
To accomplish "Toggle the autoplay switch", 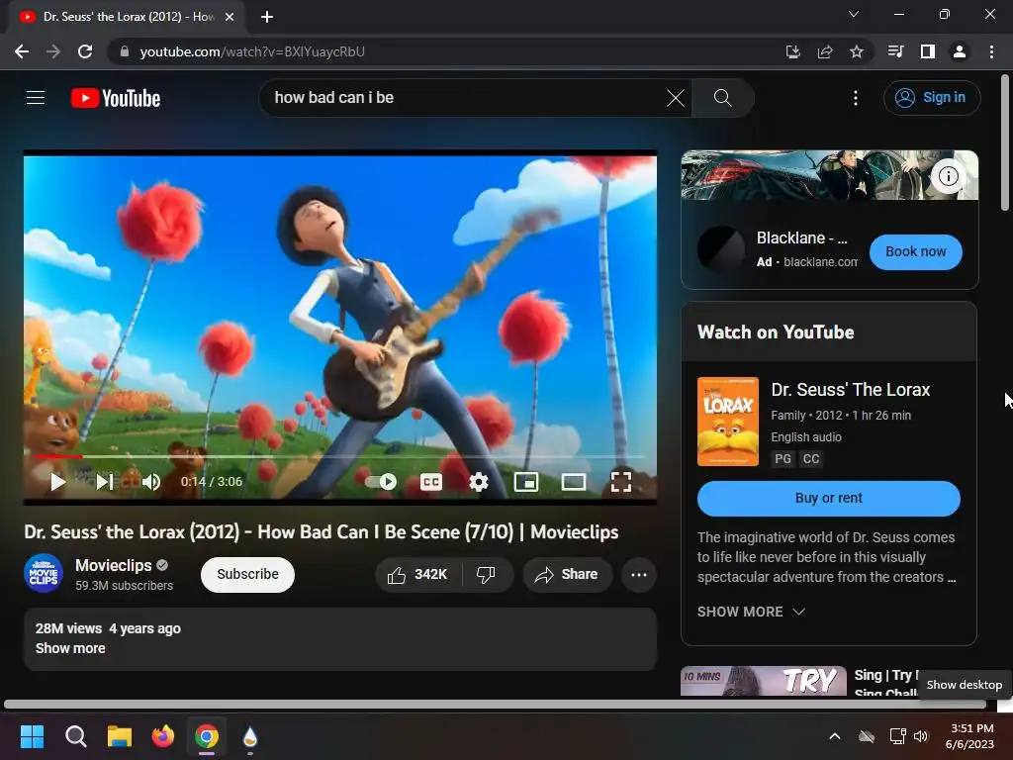I will click(381, 482).
